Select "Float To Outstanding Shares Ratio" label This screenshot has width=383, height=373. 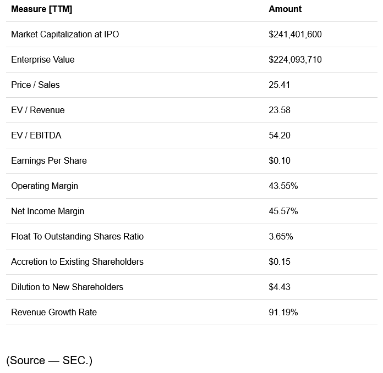pos(77,237)
